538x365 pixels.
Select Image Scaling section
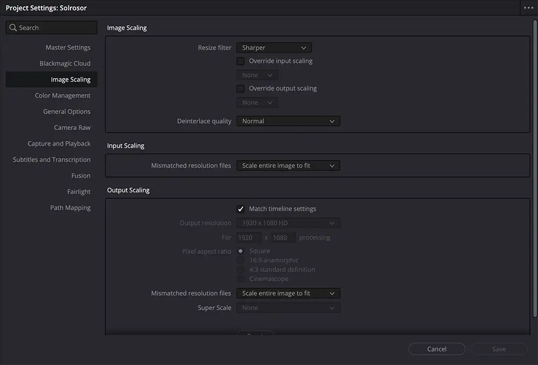click(52, 80)
